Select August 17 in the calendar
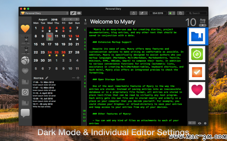Viewport: 227px width, 141px height. tap(50, 44)
